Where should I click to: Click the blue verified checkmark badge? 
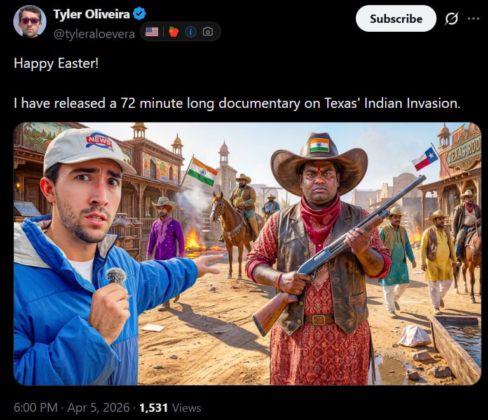point(139,14)
